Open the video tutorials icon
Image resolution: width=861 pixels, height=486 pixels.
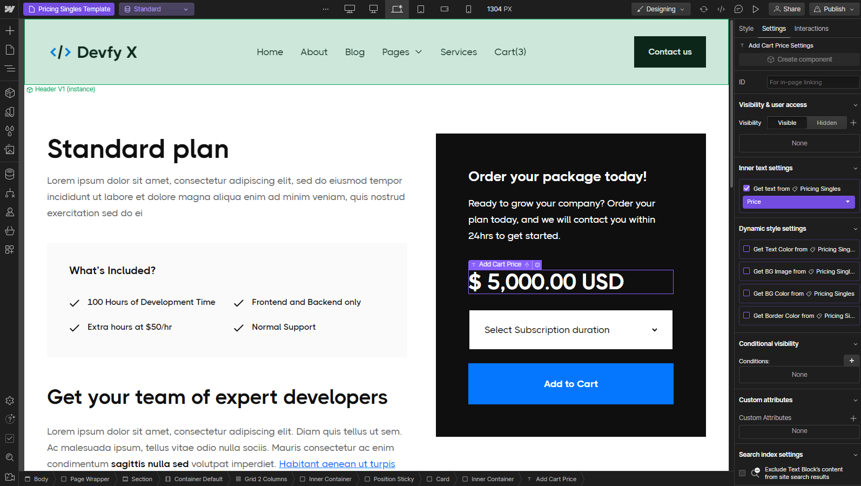click(10, 477)
